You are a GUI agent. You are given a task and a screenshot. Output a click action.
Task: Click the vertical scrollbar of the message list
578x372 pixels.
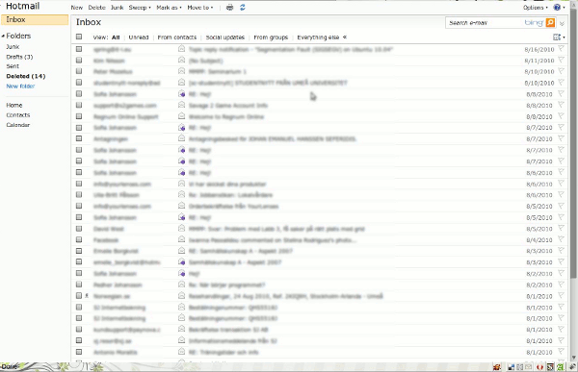(x=573, y=147)
